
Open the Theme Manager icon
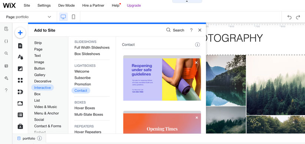coord(20,57)
